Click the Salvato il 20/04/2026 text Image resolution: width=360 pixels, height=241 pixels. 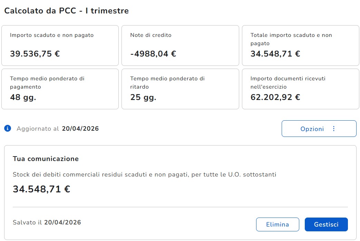click(47, 222)
